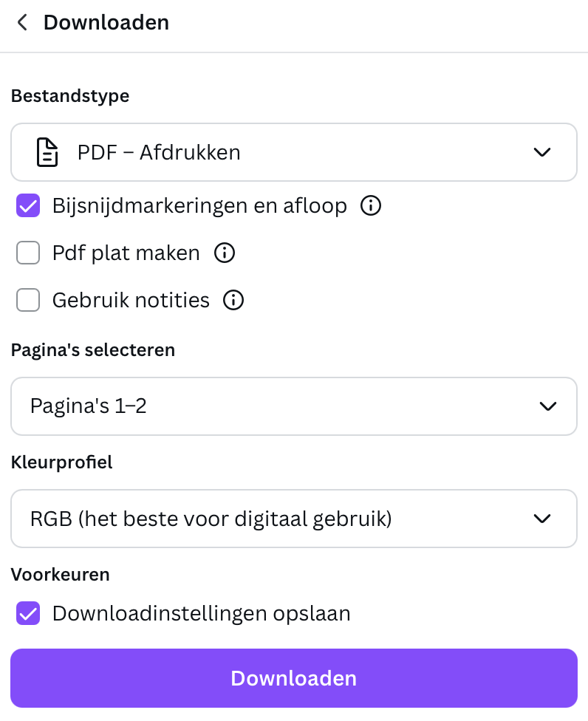Click the Downloaden button to export
Viewport: 588px width, 721px height.
click(x=294, y=677)
